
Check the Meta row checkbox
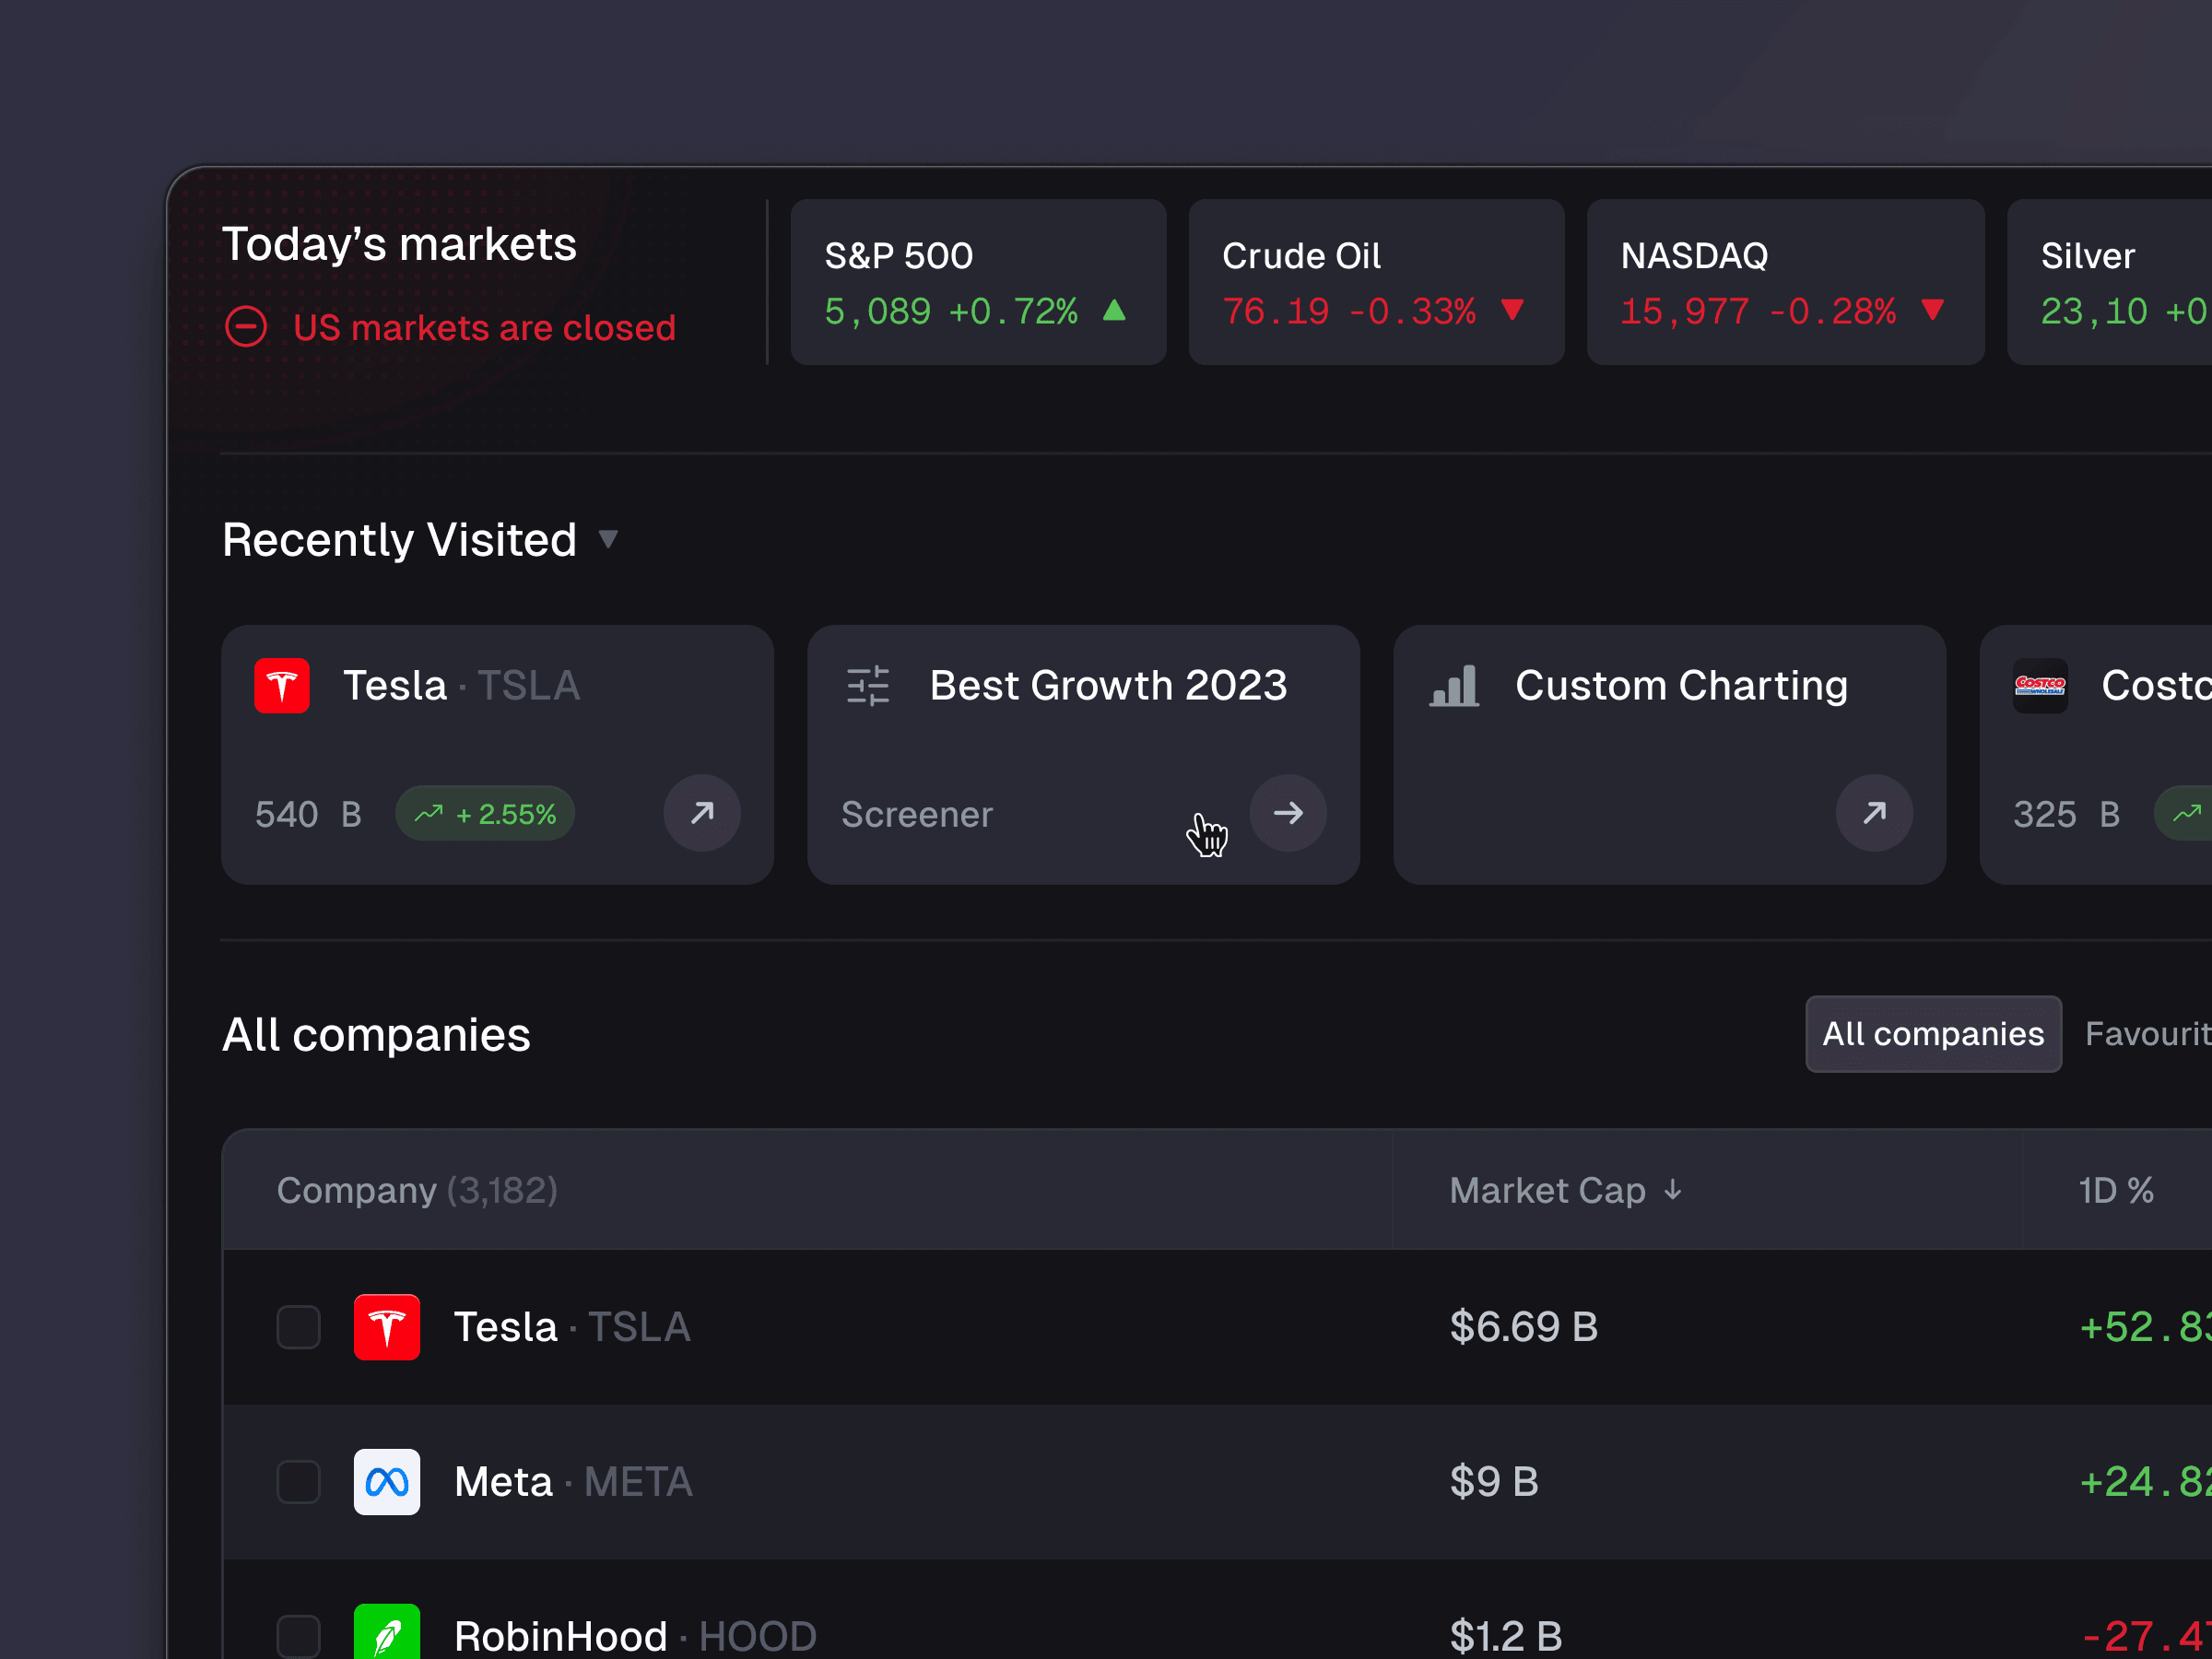click(x=298, y=1481)
